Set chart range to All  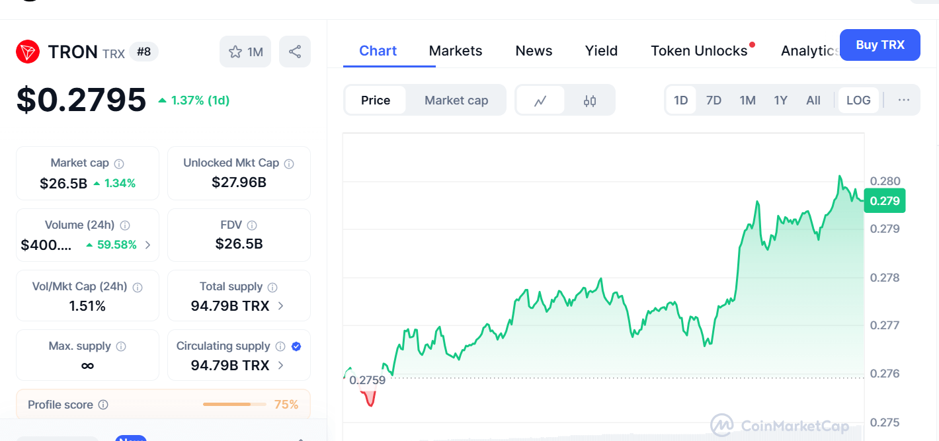(813, 100)
